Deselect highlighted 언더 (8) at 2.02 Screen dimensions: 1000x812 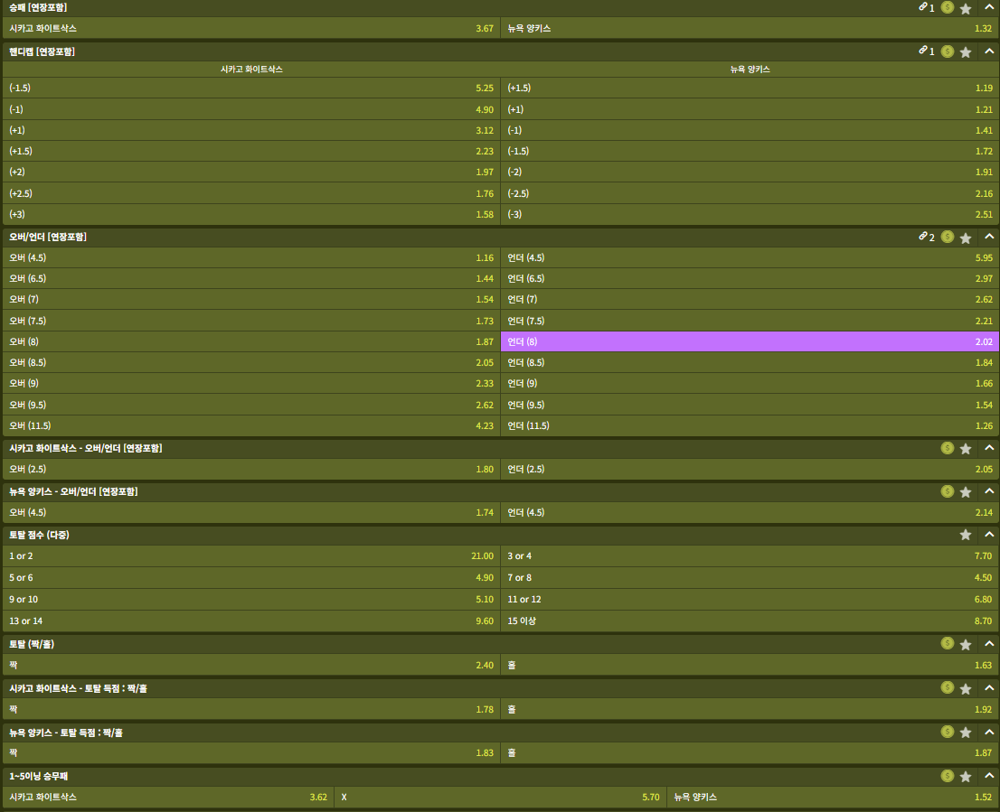(750, 341)
